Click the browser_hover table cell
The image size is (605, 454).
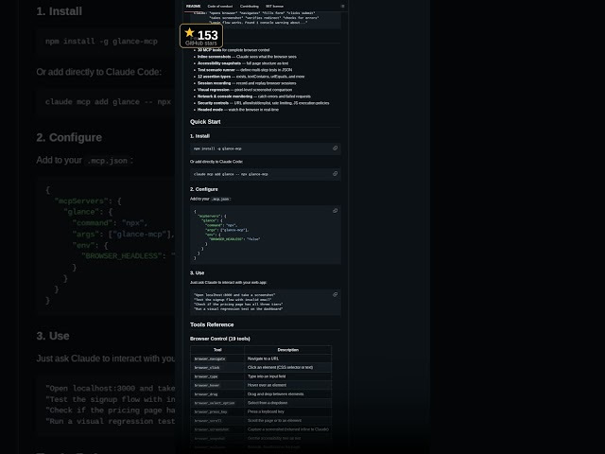click(217, 385)
